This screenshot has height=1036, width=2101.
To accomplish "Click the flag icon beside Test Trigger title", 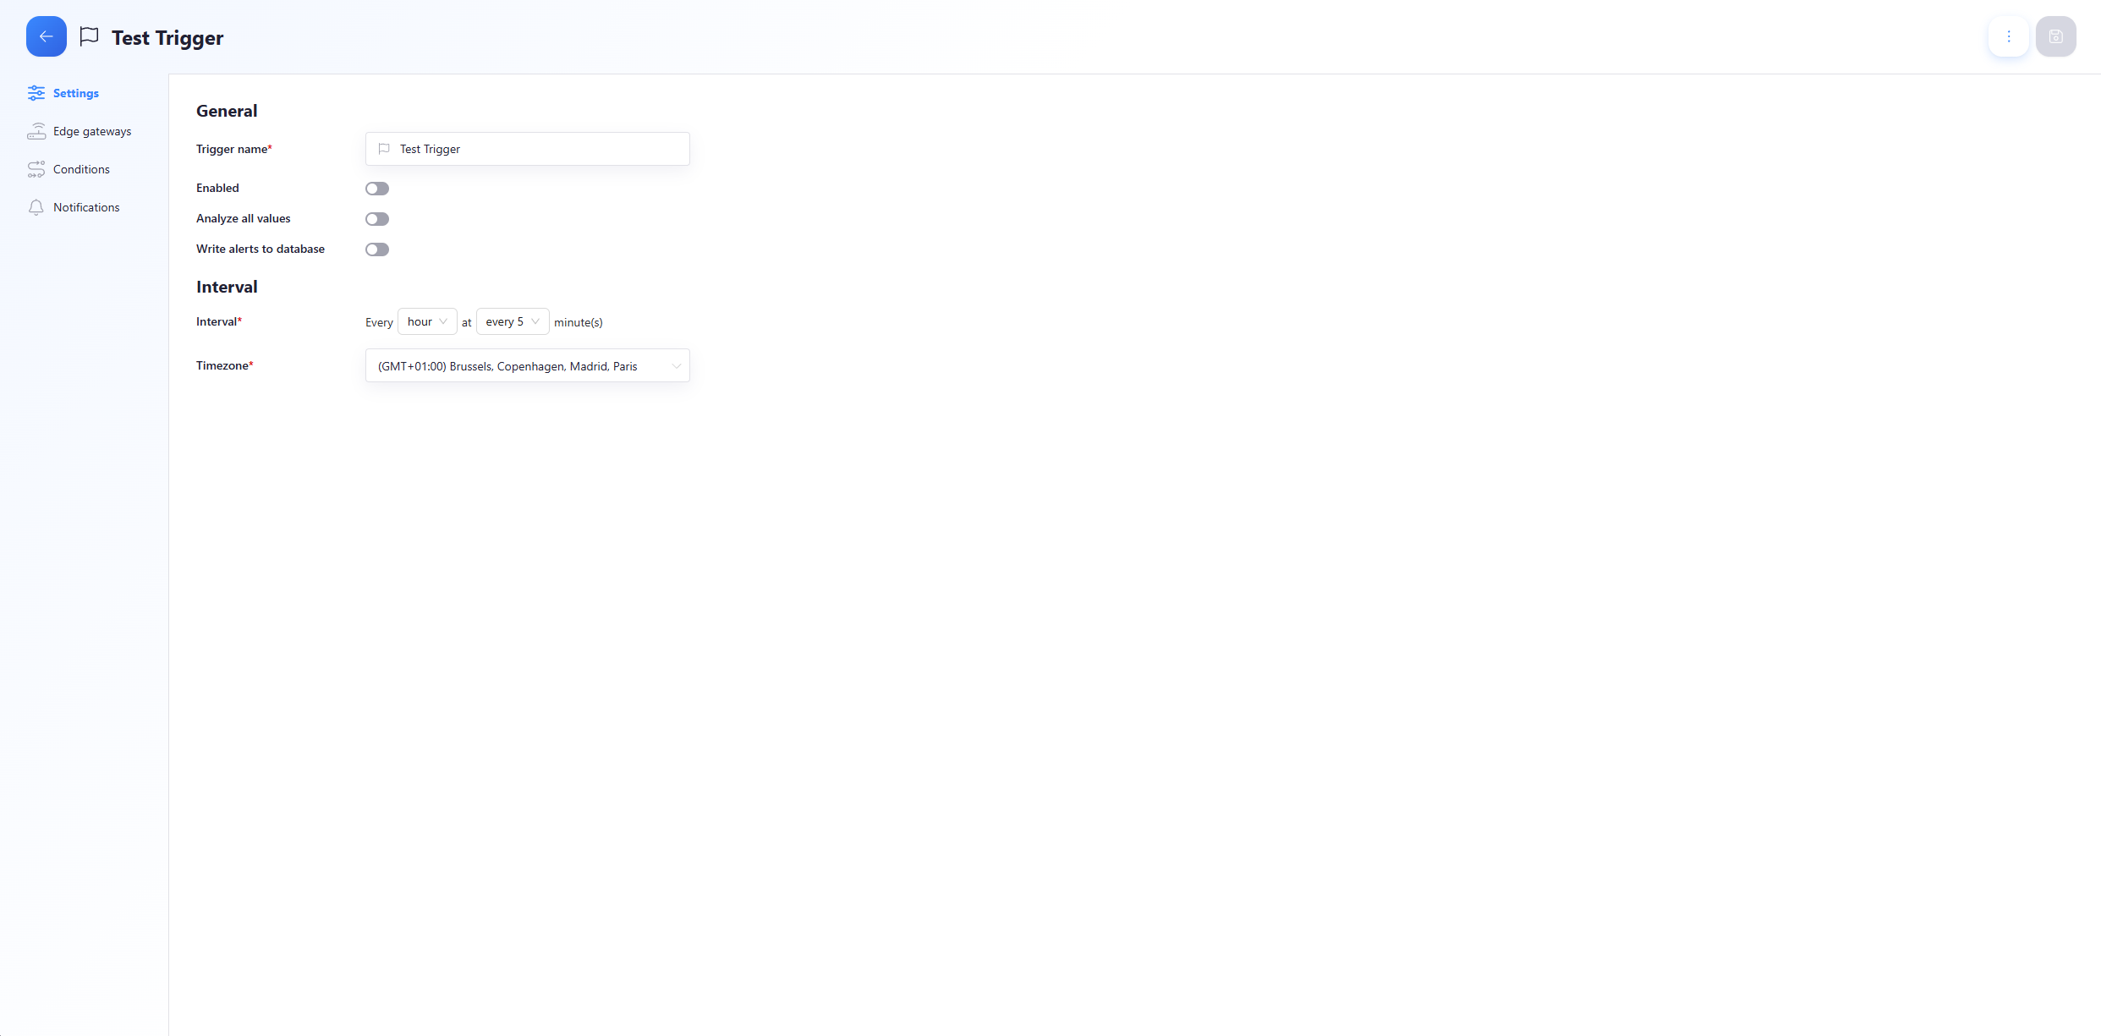I will [89, 36].
